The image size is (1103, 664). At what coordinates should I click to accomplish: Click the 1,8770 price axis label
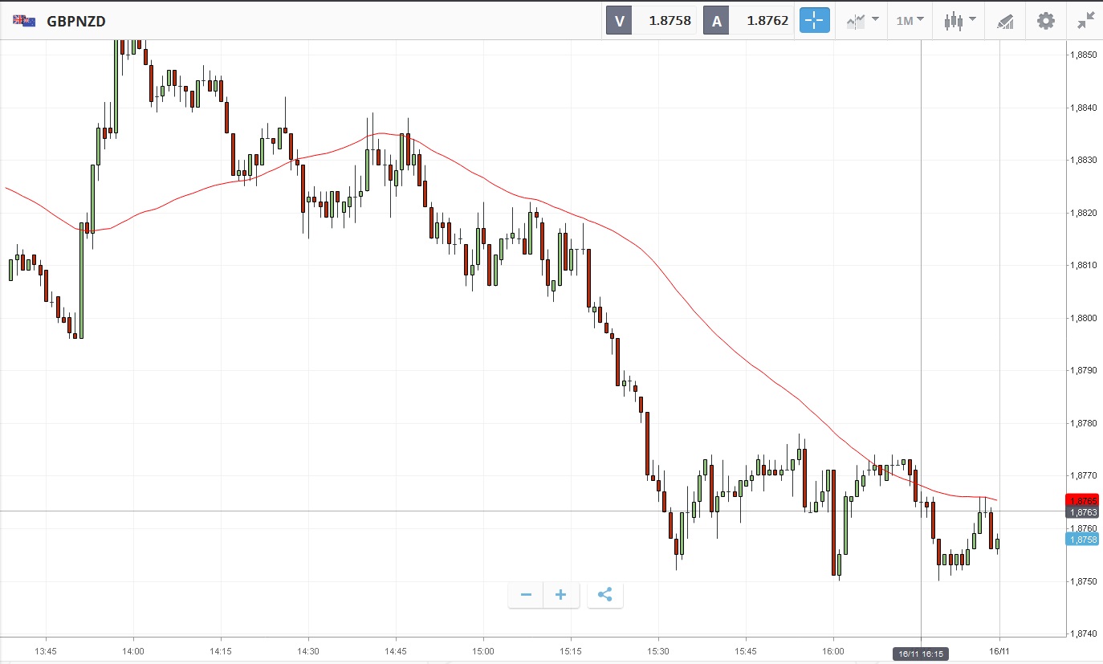point(1083,475)
